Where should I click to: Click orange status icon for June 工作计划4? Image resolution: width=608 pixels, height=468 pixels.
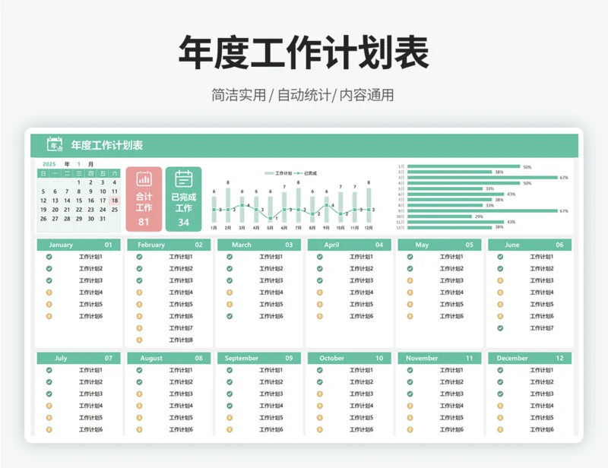tap(500, 292)
